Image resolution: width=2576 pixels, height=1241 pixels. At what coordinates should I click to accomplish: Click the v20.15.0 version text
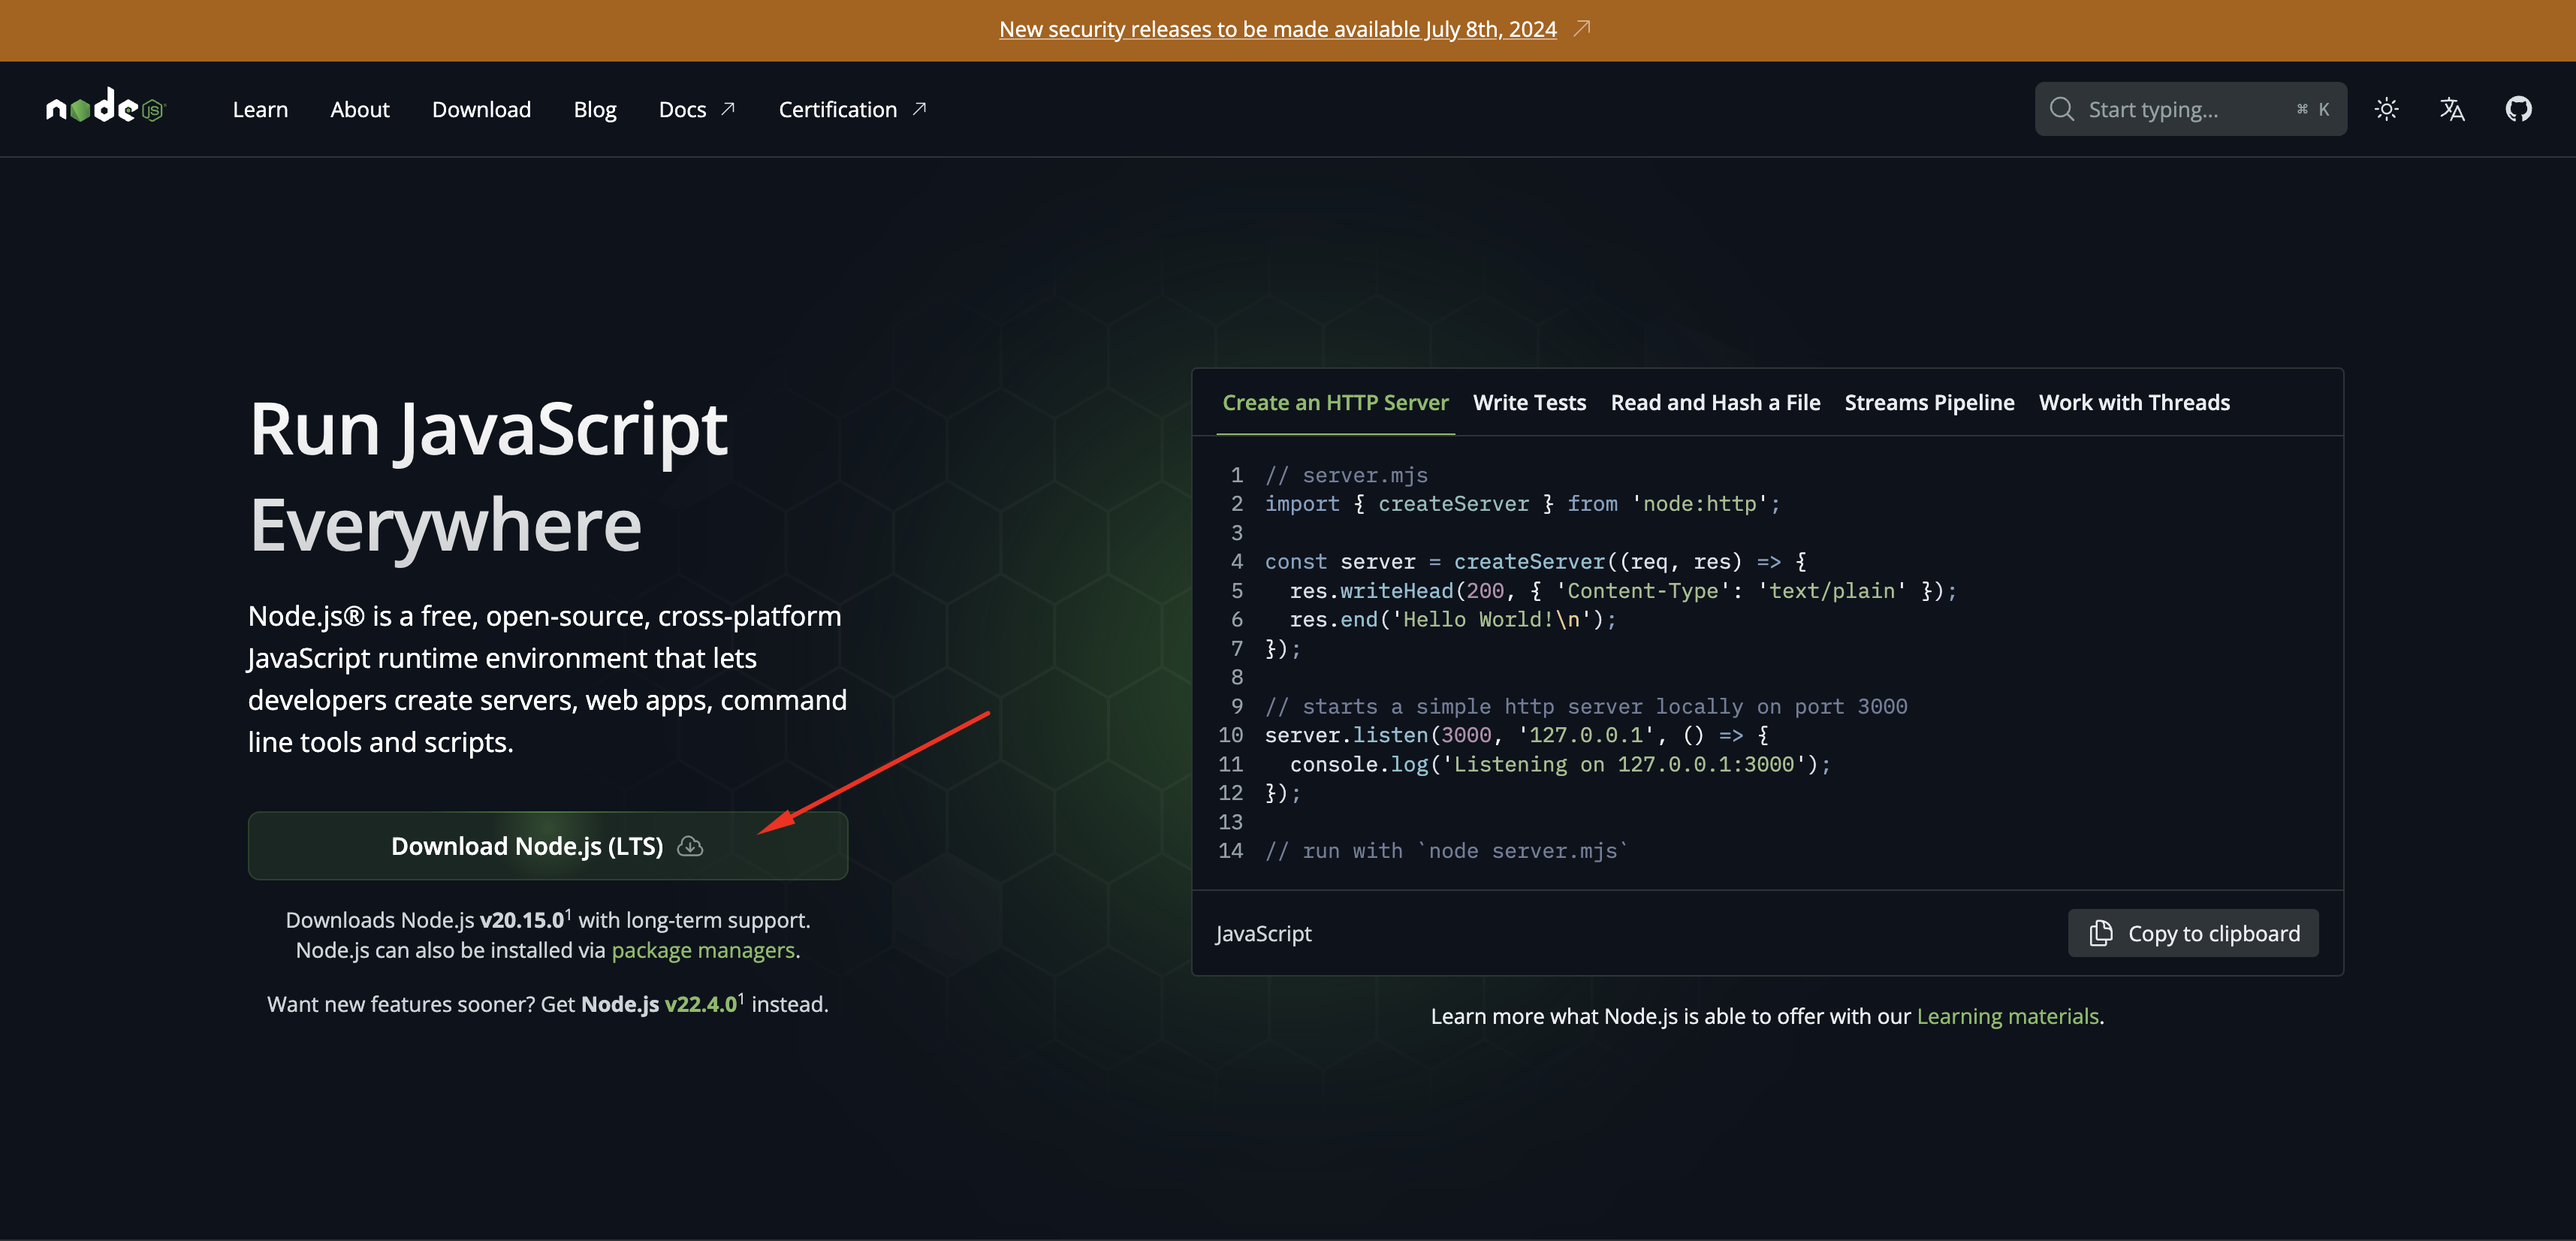tap(522, 920)
